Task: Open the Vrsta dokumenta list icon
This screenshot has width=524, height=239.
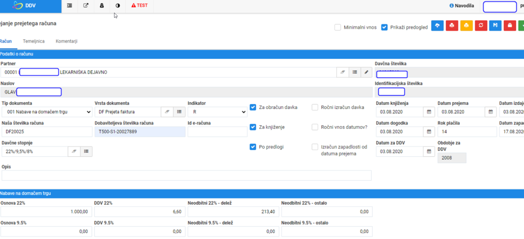Action: [x=179, y=112]
